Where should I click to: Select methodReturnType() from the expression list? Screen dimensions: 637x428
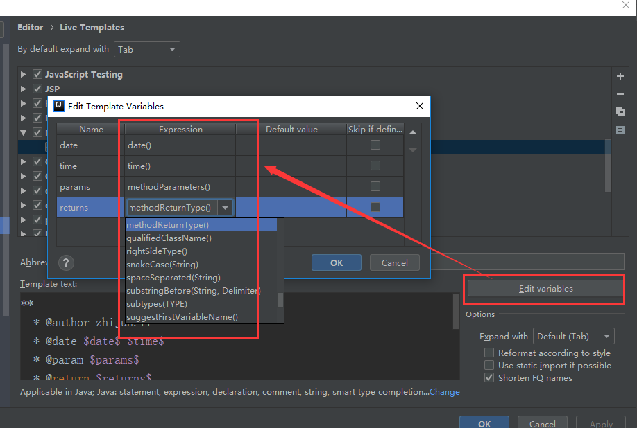(201, 225)
